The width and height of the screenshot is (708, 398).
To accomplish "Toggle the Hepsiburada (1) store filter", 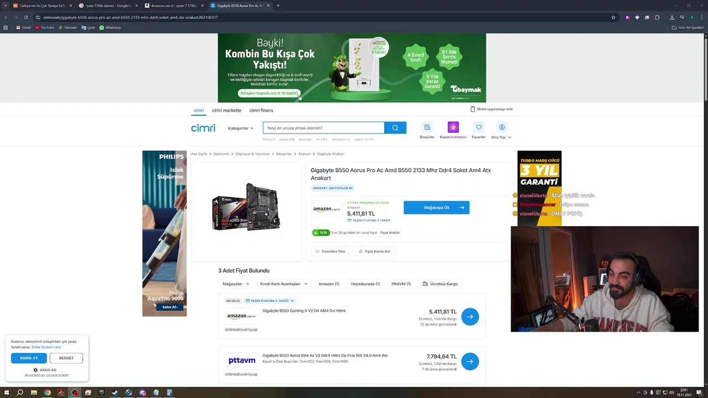I will (365, 284).
